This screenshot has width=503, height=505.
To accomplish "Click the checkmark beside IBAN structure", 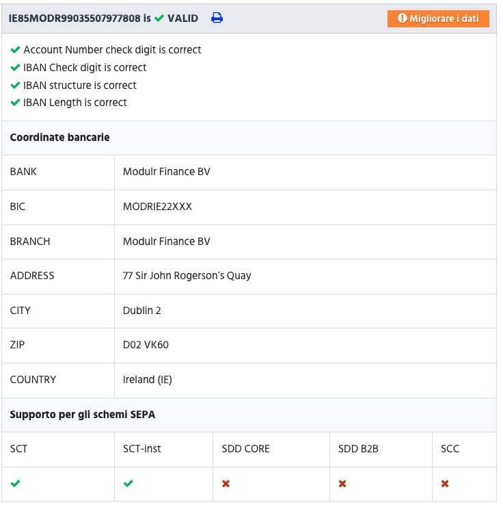I will pyautogui.click(x=15, y=86).
